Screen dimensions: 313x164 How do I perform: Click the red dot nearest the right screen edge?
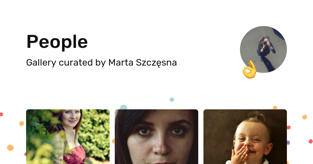(x=310, y=141)
